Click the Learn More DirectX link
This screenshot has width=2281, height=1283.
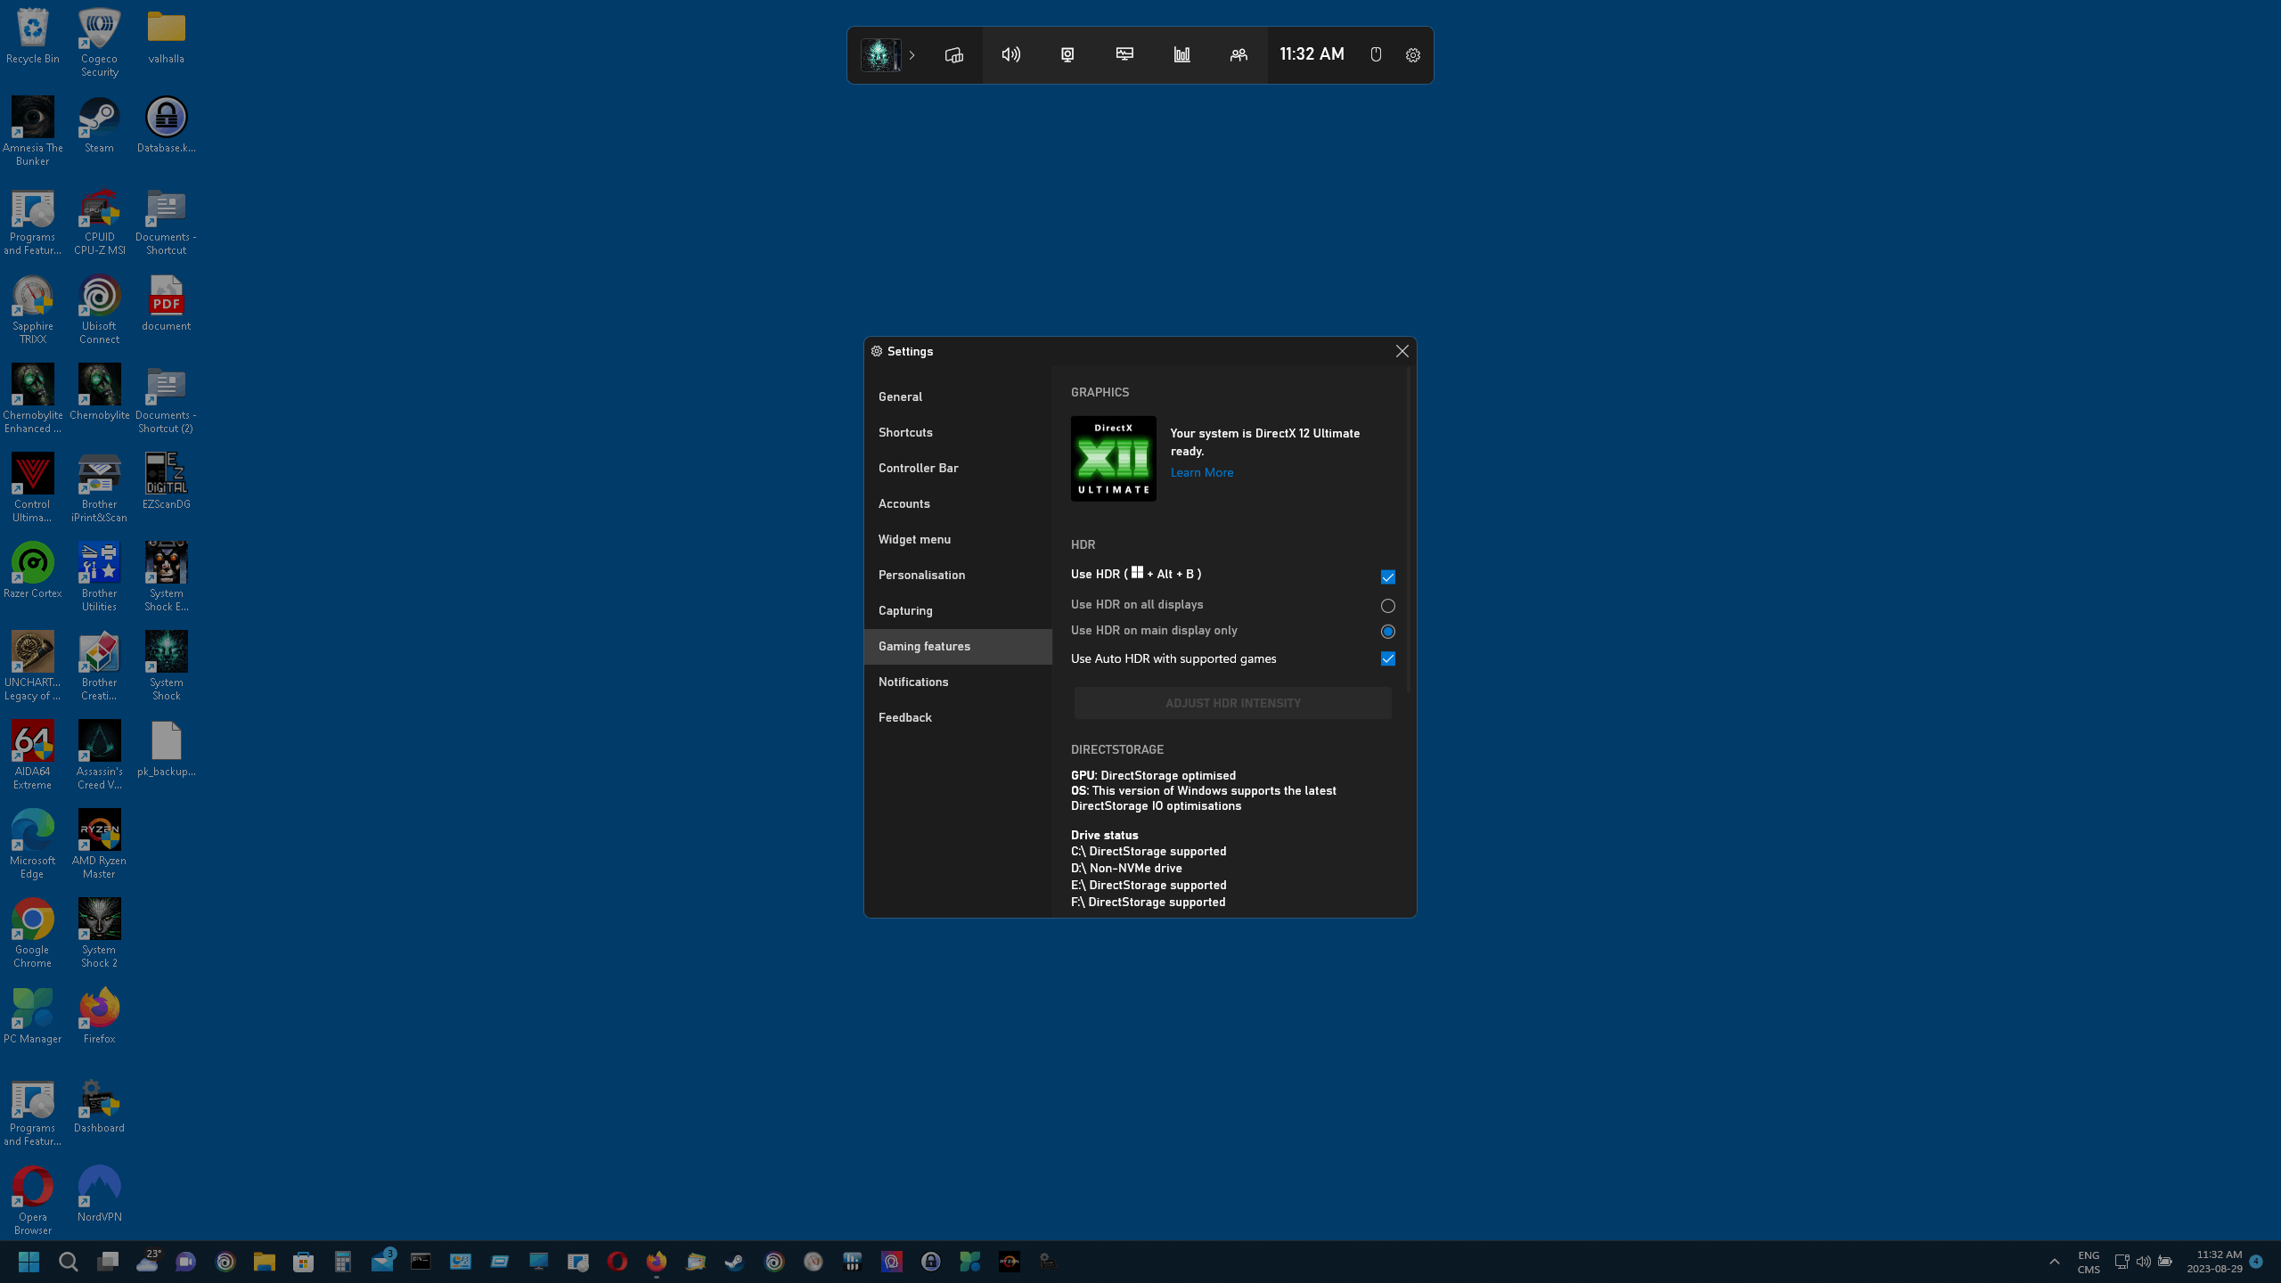tap(1201, 473)
